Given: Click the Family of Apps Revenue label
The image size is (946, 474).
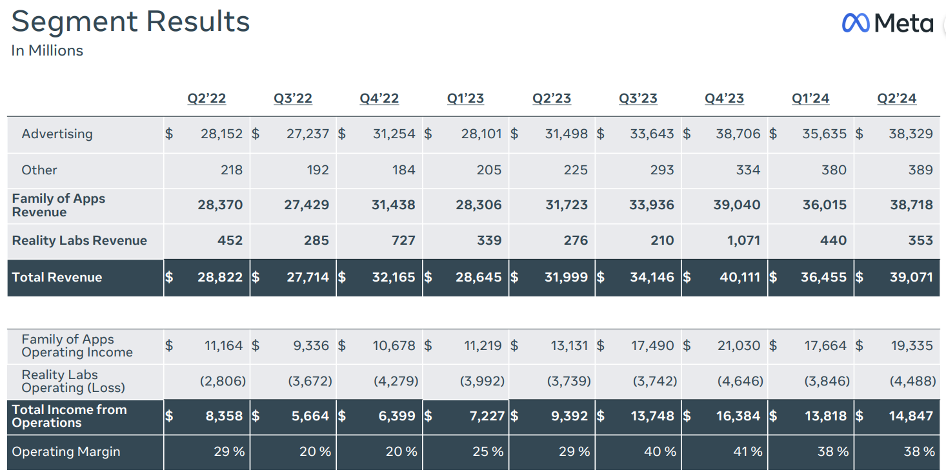Looking at the screenshot, I should click(58, 205).
